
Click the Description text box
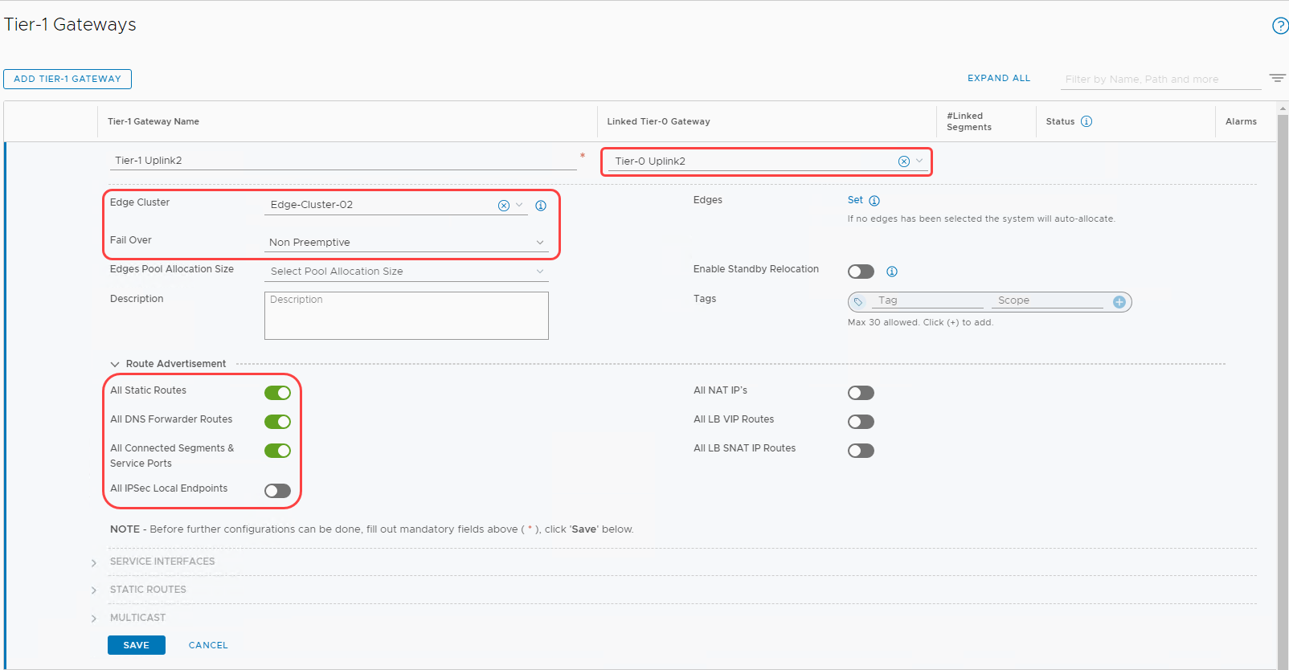pyautogui.click(x=407, y=316)
